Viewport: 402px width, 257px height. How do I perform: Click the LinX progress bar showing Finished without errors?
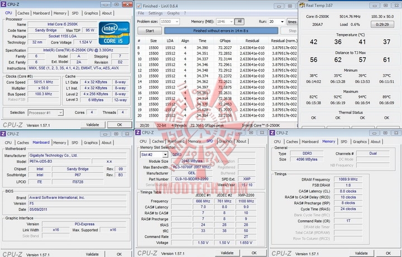[x=221, y=31]
